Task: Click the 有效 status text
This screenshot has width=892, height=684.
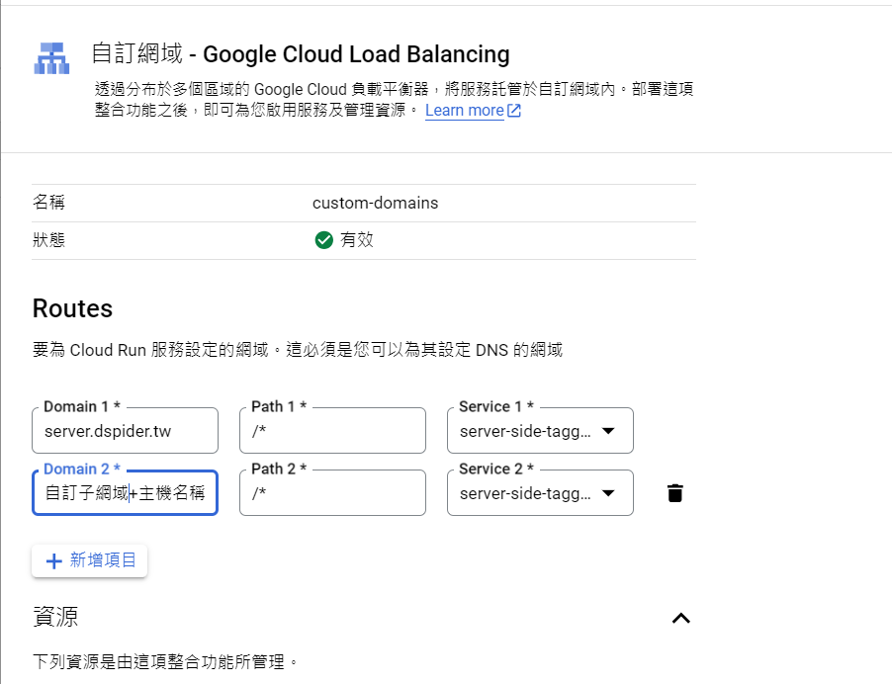Action: tap(357, 240)
